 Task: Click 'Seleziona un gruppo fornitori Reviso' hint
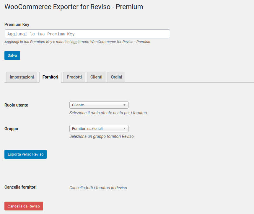(x=102, y=136)
